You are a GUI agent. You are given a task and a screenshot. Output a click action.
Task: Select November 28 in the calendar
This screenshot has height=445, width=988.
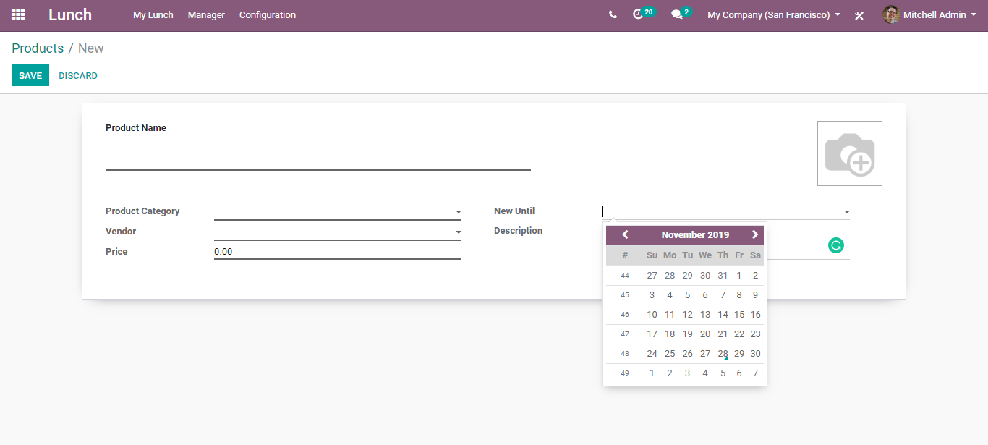coord(723,354)
